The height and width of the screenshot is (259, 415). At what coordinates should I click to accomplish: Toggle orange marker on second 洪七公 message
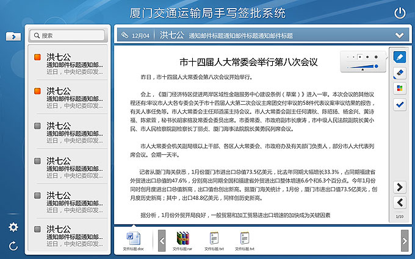(x=38, y=91)
